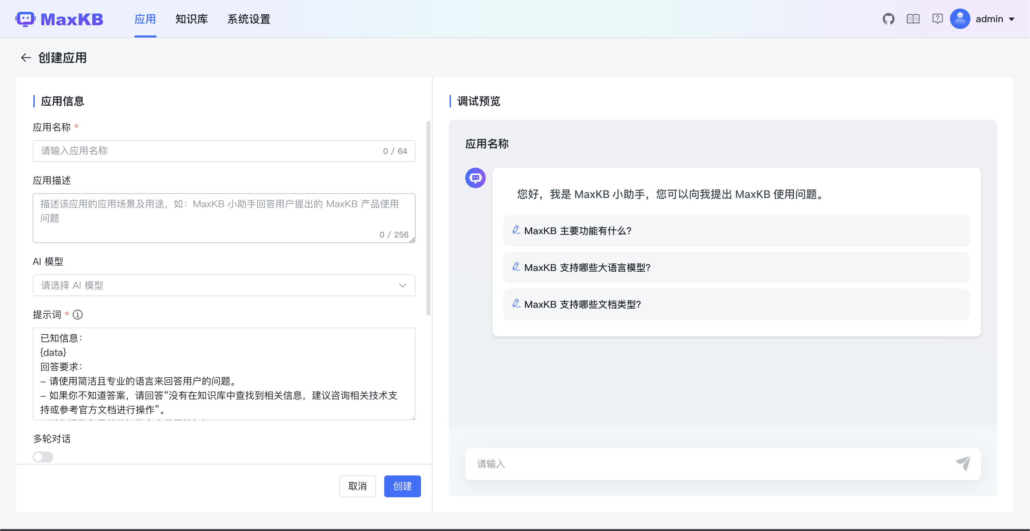Click the 请输入 chat input box
Viewport: 1030px width, 531px height.
click(x=712, y=464)
